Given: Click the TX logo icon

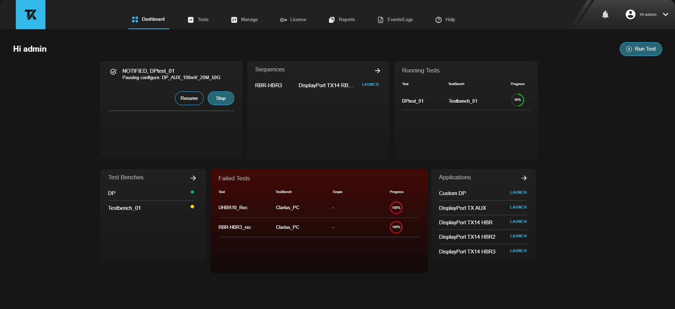Looking at the screenshot, I should [31, 14].
